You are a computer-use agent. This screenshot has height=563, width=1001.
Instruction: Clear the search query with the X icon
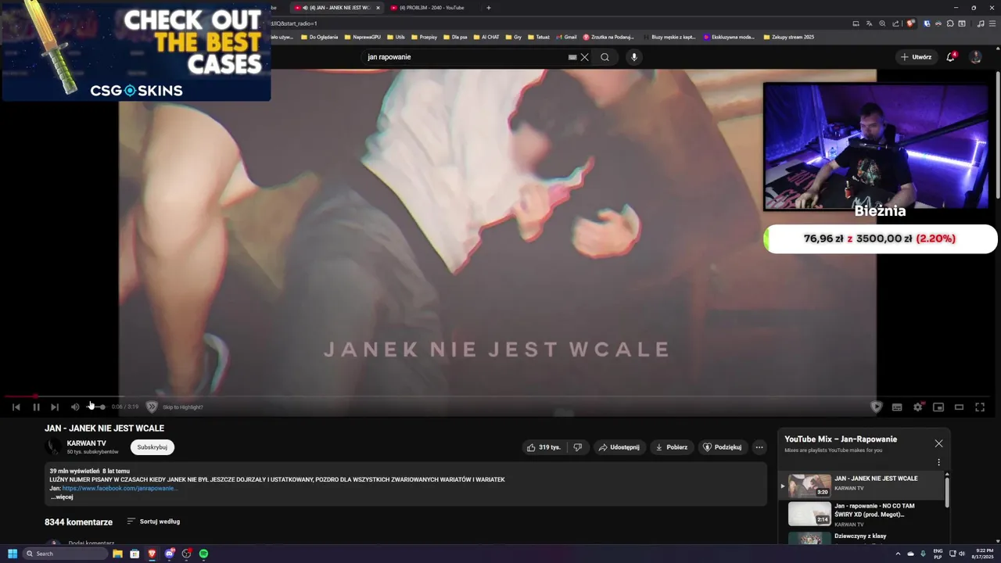584,57
